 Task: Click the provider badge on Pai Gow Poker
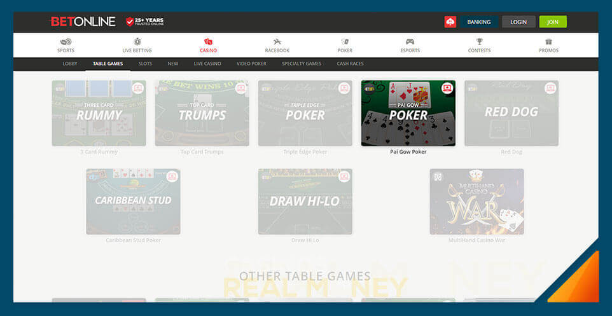[x=369, y=89]
